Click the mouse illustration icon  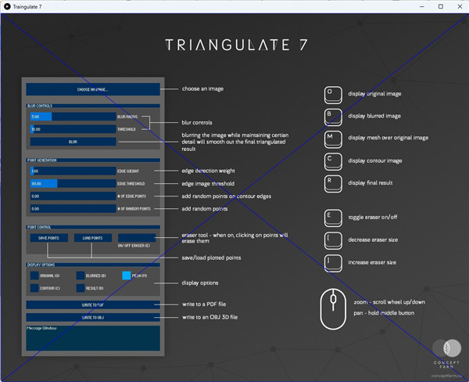click(x=333, y=309)
